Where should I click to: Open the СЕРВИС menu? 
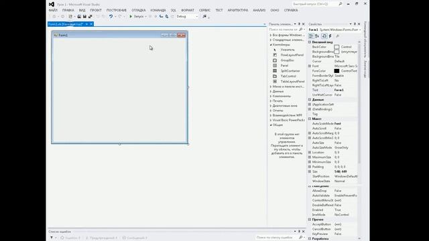point(204,10)
